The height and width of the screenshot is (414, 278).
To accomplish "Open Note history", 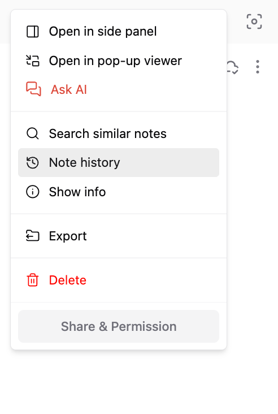I will coord(119,163).
